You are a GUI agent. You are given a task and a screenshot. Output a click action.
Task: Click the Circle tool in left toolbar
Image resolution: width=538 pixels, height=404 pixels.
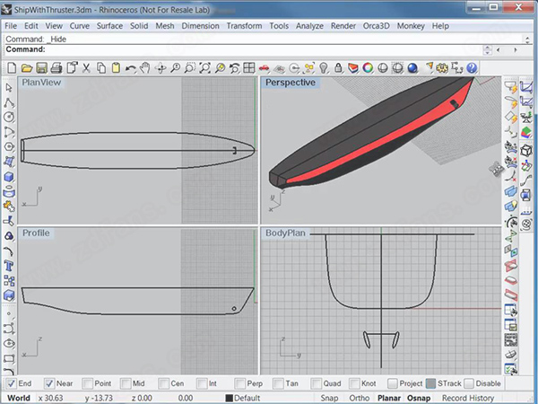pyautogui.click(x=9, y=116)
